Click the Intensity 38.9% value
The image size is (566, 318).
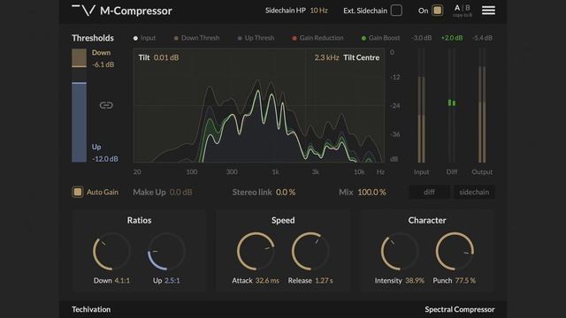click(415, 281)
